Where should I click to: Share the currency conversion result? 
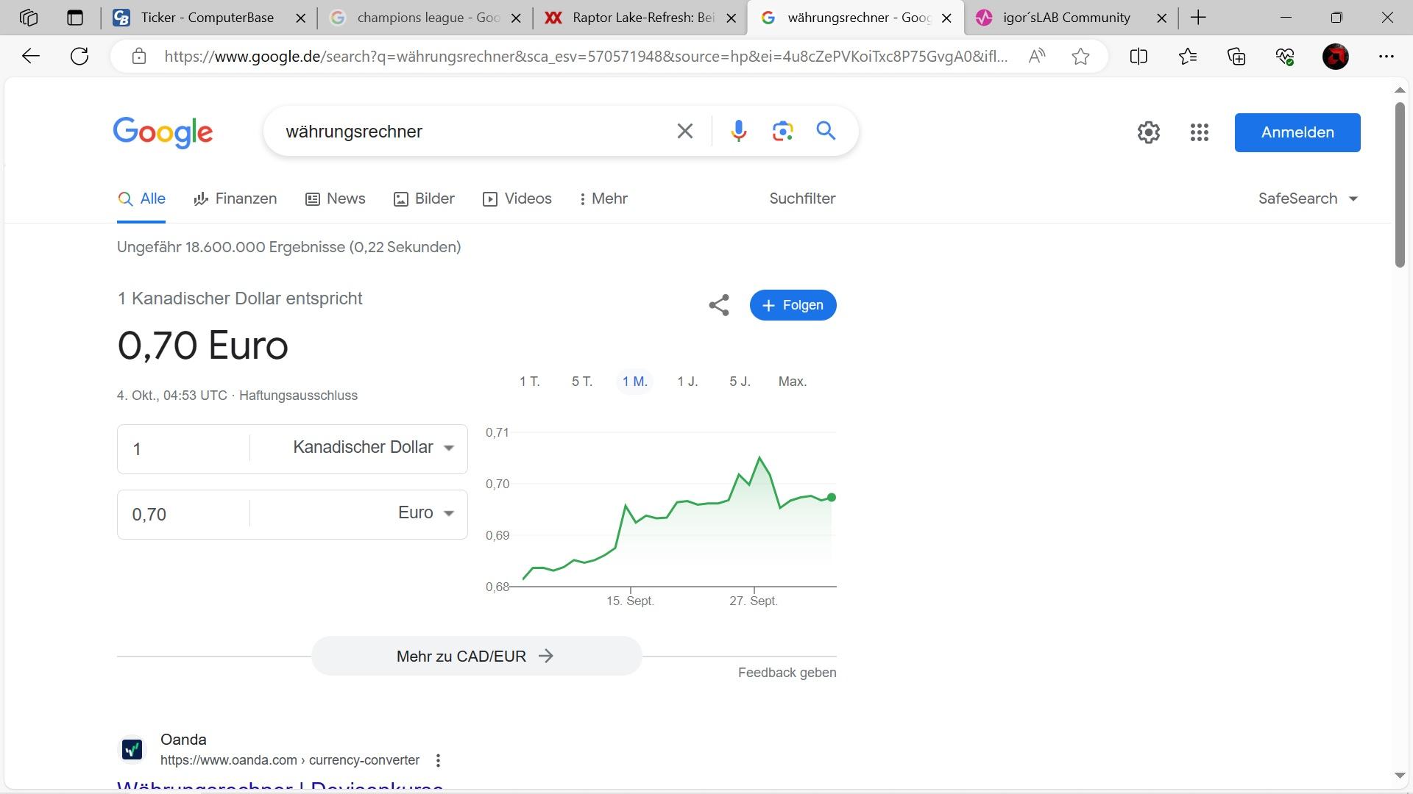click(718, 305)
